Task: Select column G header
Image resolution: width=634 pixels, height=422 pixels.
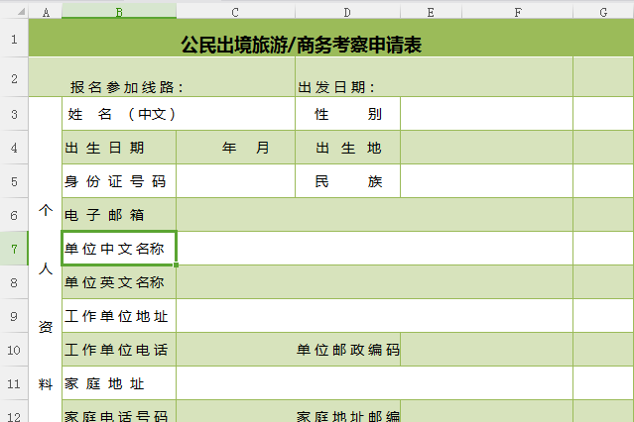Action: coord(603,11)
